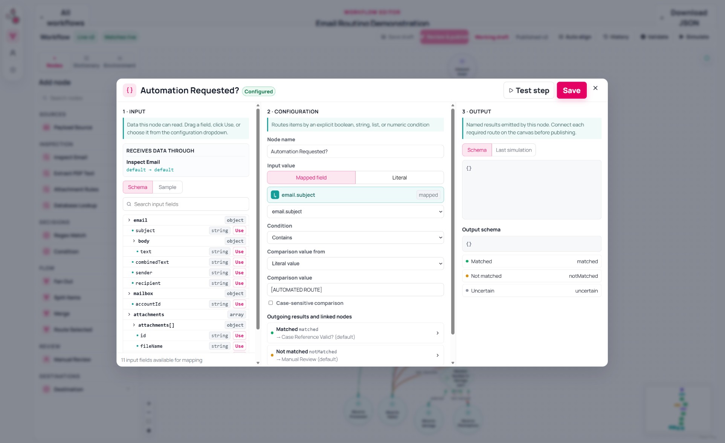The width and height of the screenshot is (725, 443).
Task: Click the orange dot next to Not matched output
Action: 467,276
